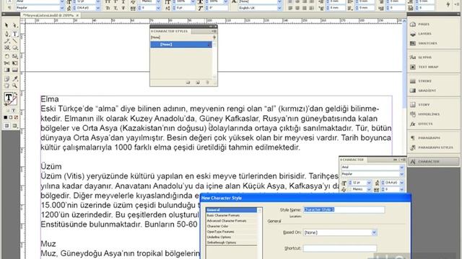The width and height of the screenshot is (462, 259).
Task: Select Character Color category
Action: [232, 226]
